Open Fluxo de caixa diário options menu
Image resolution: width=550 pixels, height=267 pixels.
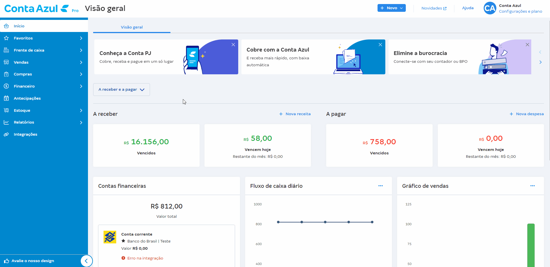pyautogui.click(x=380, y=186)
